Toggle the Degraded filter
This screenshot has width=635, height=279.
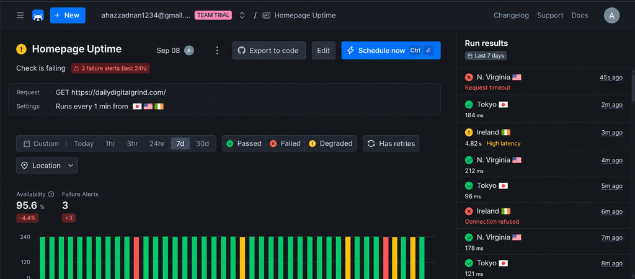coord(331,143)
